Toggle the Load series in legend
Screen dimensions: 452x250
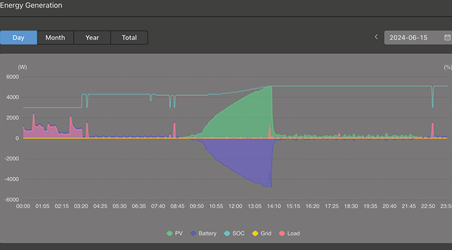pos(289,233)
